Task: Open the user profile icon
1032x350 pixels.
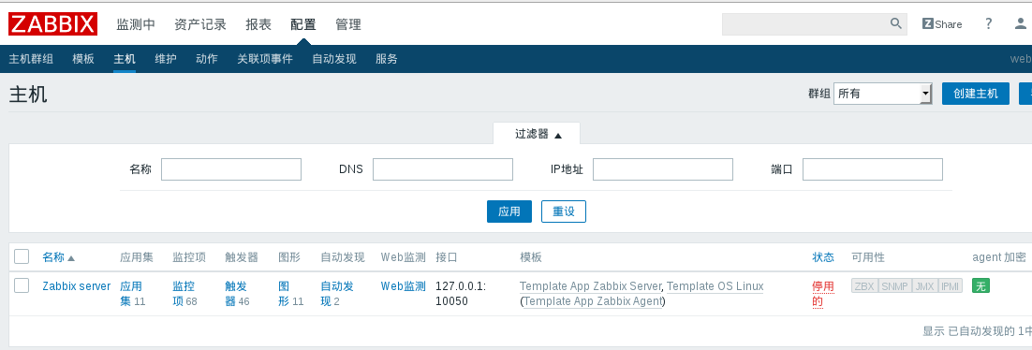Action: click(x=1020, y=23)
